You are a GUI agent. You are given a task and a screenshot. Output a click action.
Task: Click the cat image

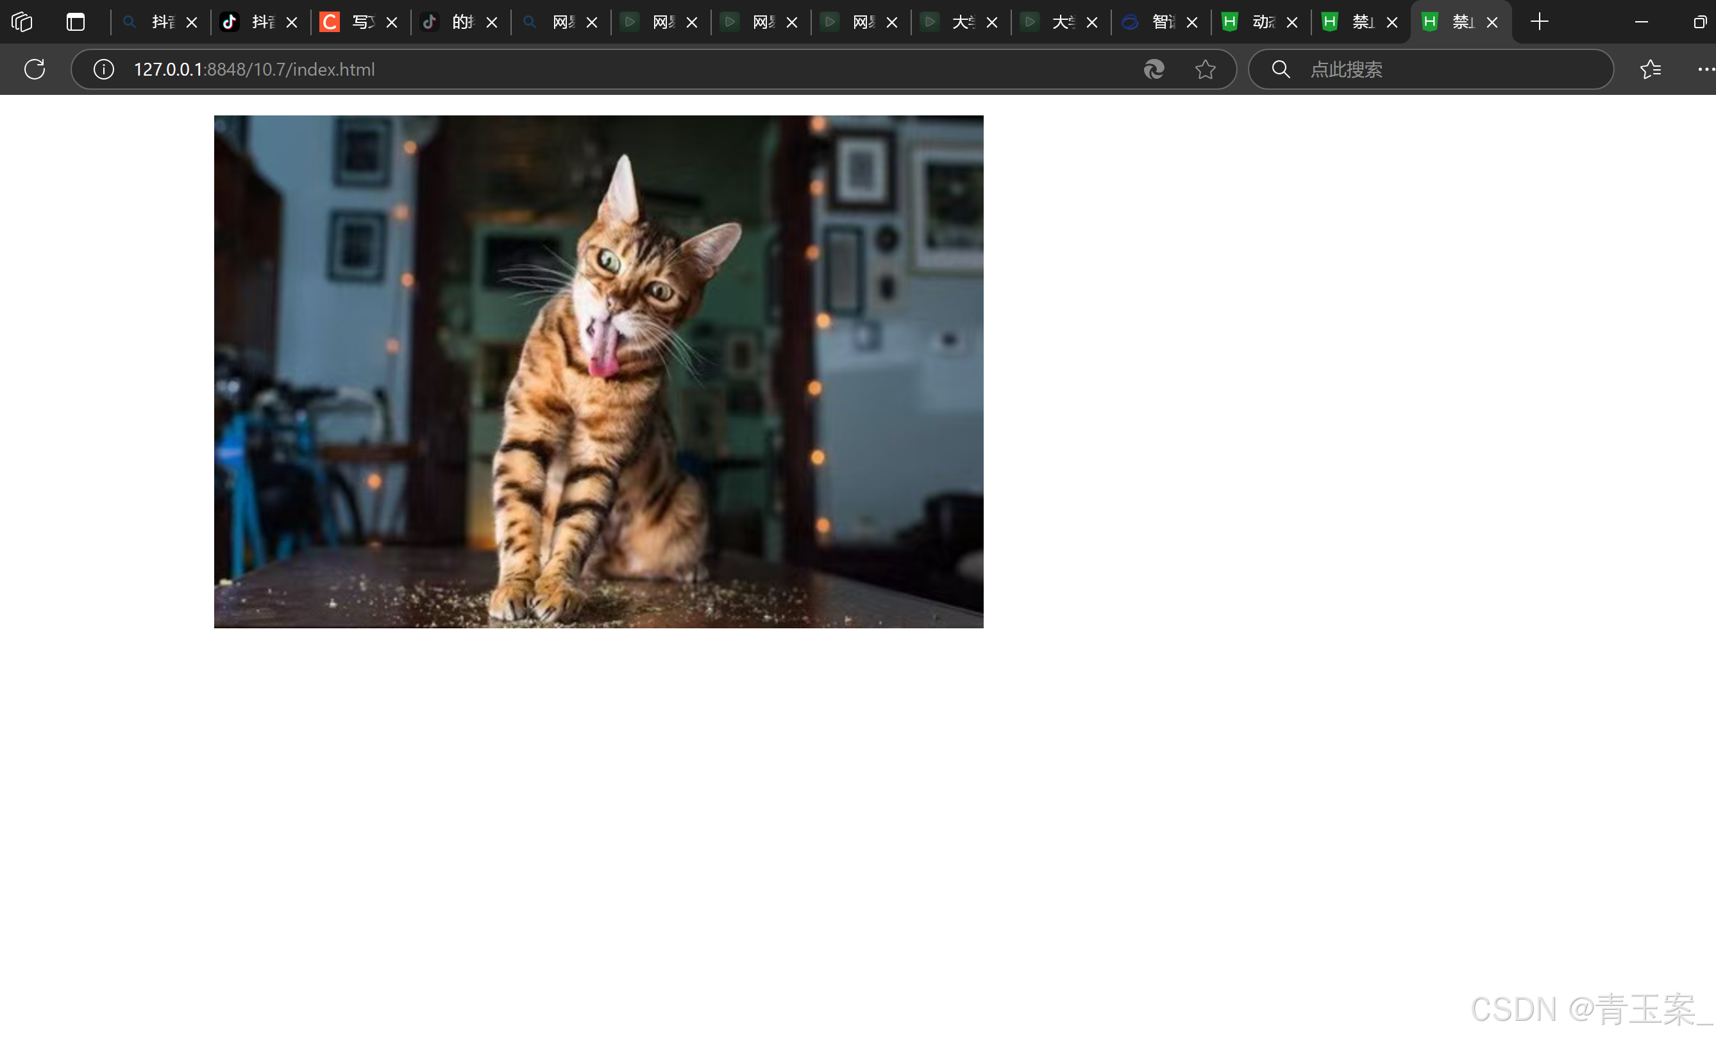[x=598, y=371]
